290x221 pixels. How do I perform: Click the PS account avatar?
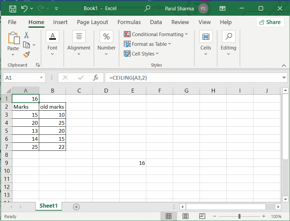click(203, 8)
